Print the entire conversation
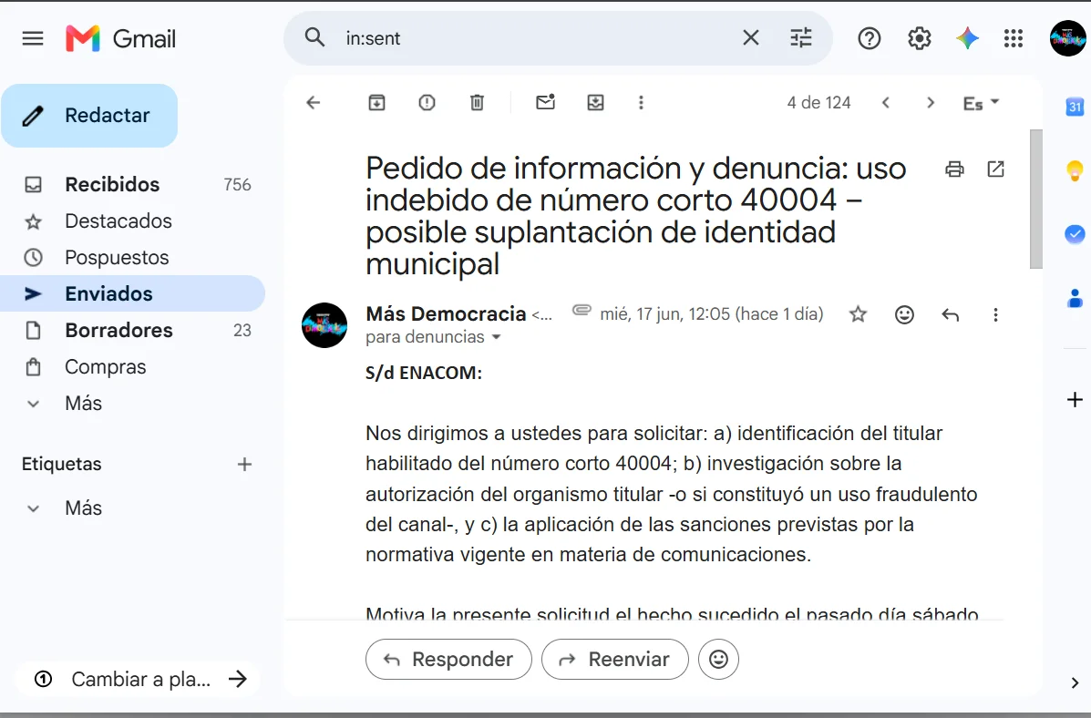Viewport: 1091px width, 718px height. point(954,169)
